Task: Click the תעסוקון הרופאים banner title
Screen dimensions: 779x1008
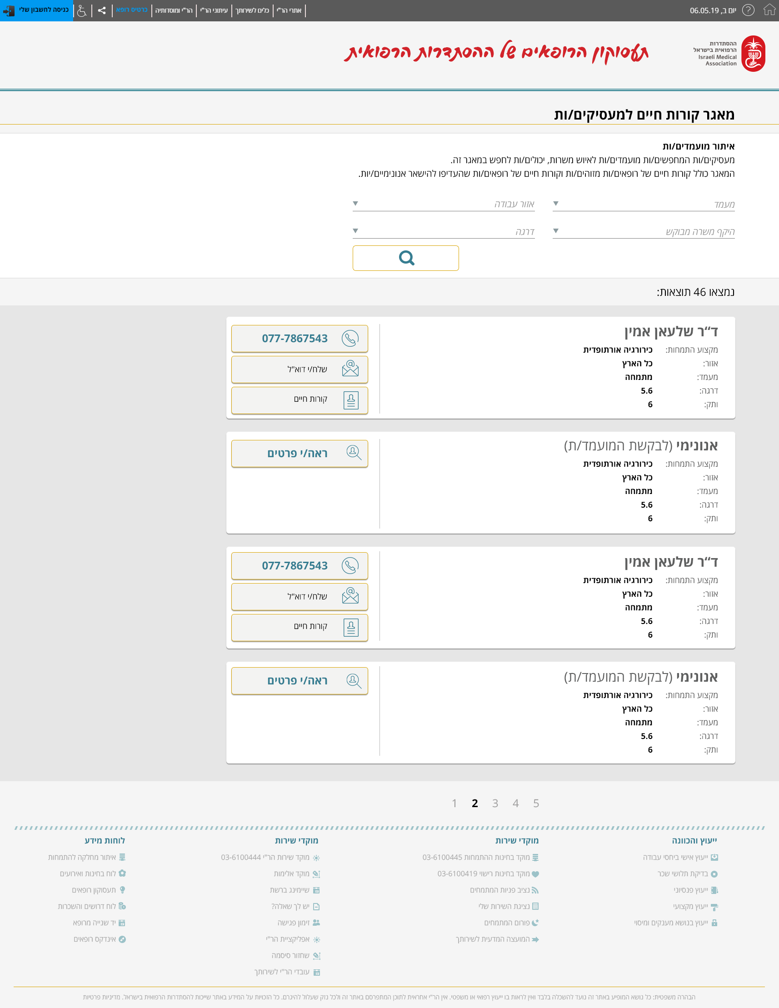Action: (497, 52)
